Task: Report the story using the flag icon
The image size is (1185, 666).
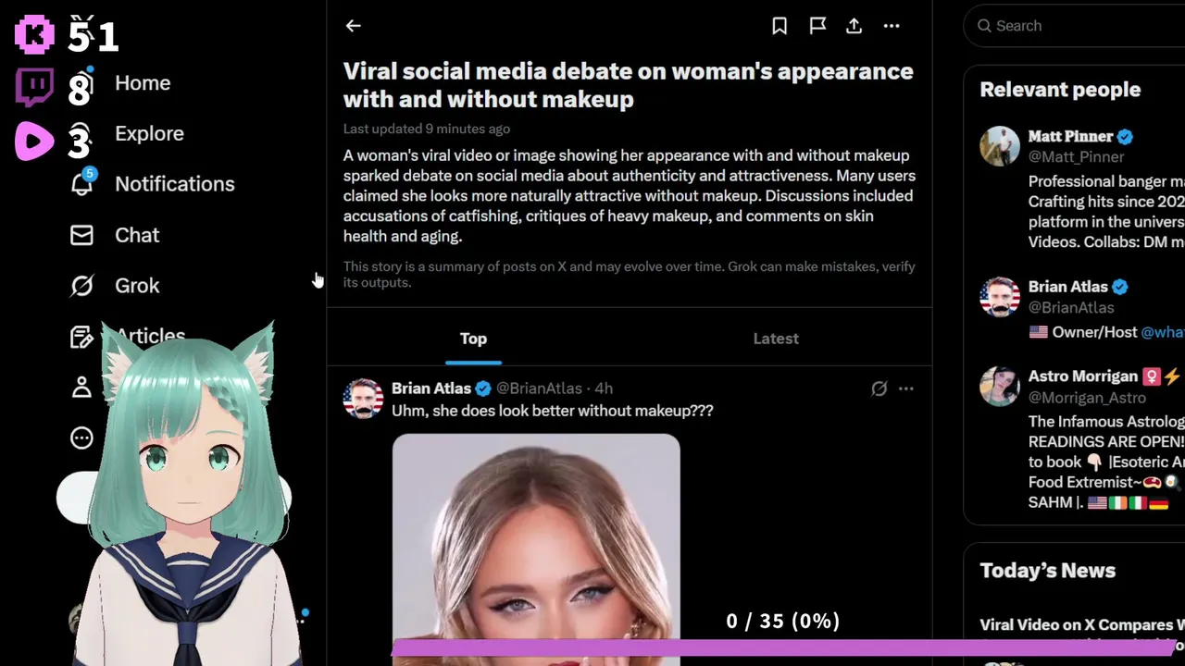Action: tap(817, 26)
